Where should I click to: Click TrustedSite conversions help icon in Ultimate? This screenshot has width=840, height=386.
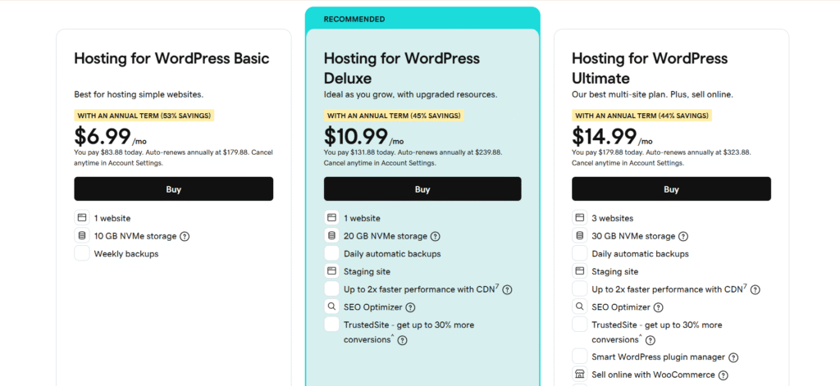click(x=650, y=340)
